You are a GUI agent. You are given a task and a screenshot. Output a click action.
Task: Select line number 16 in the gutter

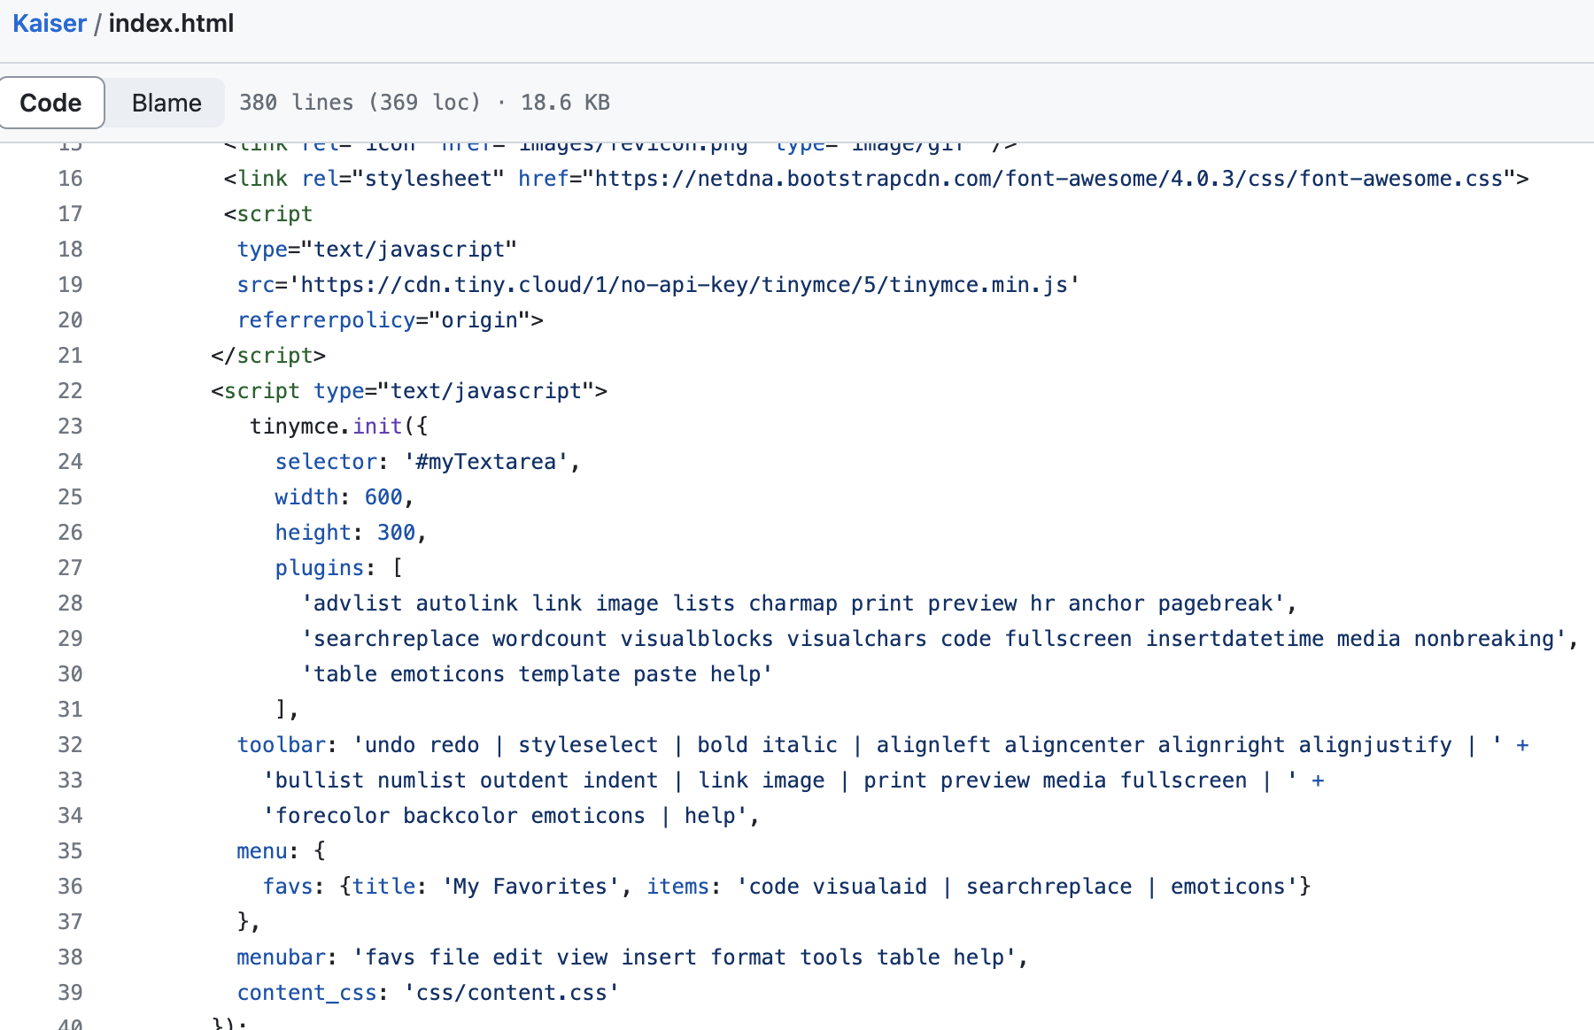pyautogui.click(x=70, y=179)
